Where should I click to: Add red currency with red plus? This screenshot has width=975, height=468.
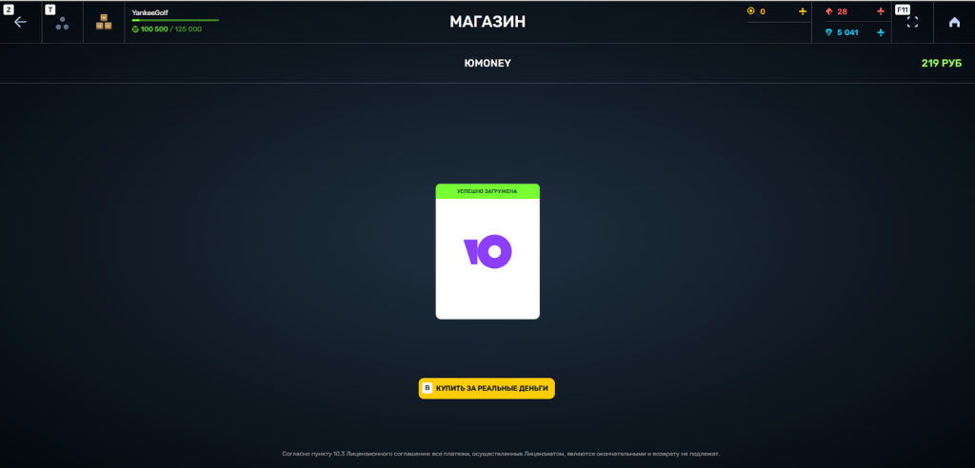point(881,11)
